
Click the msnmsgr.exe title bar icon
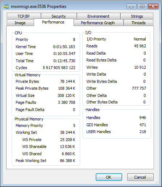tap(7, 6)
